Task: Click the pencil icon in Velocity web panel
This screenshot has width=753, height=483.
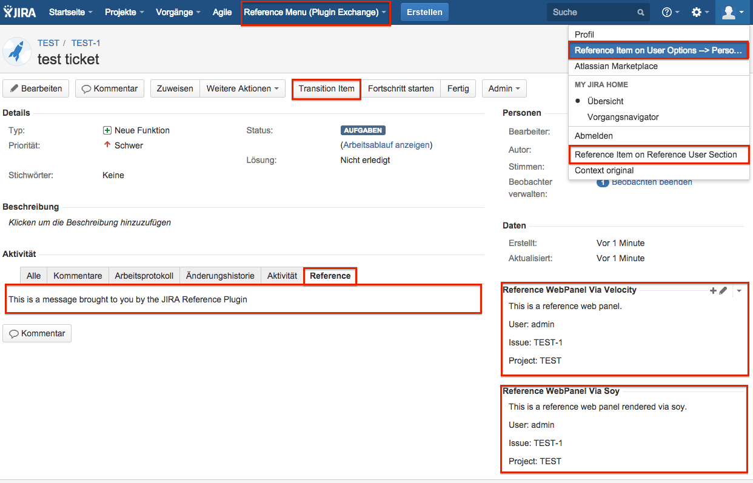Action: tap(723, 291)
